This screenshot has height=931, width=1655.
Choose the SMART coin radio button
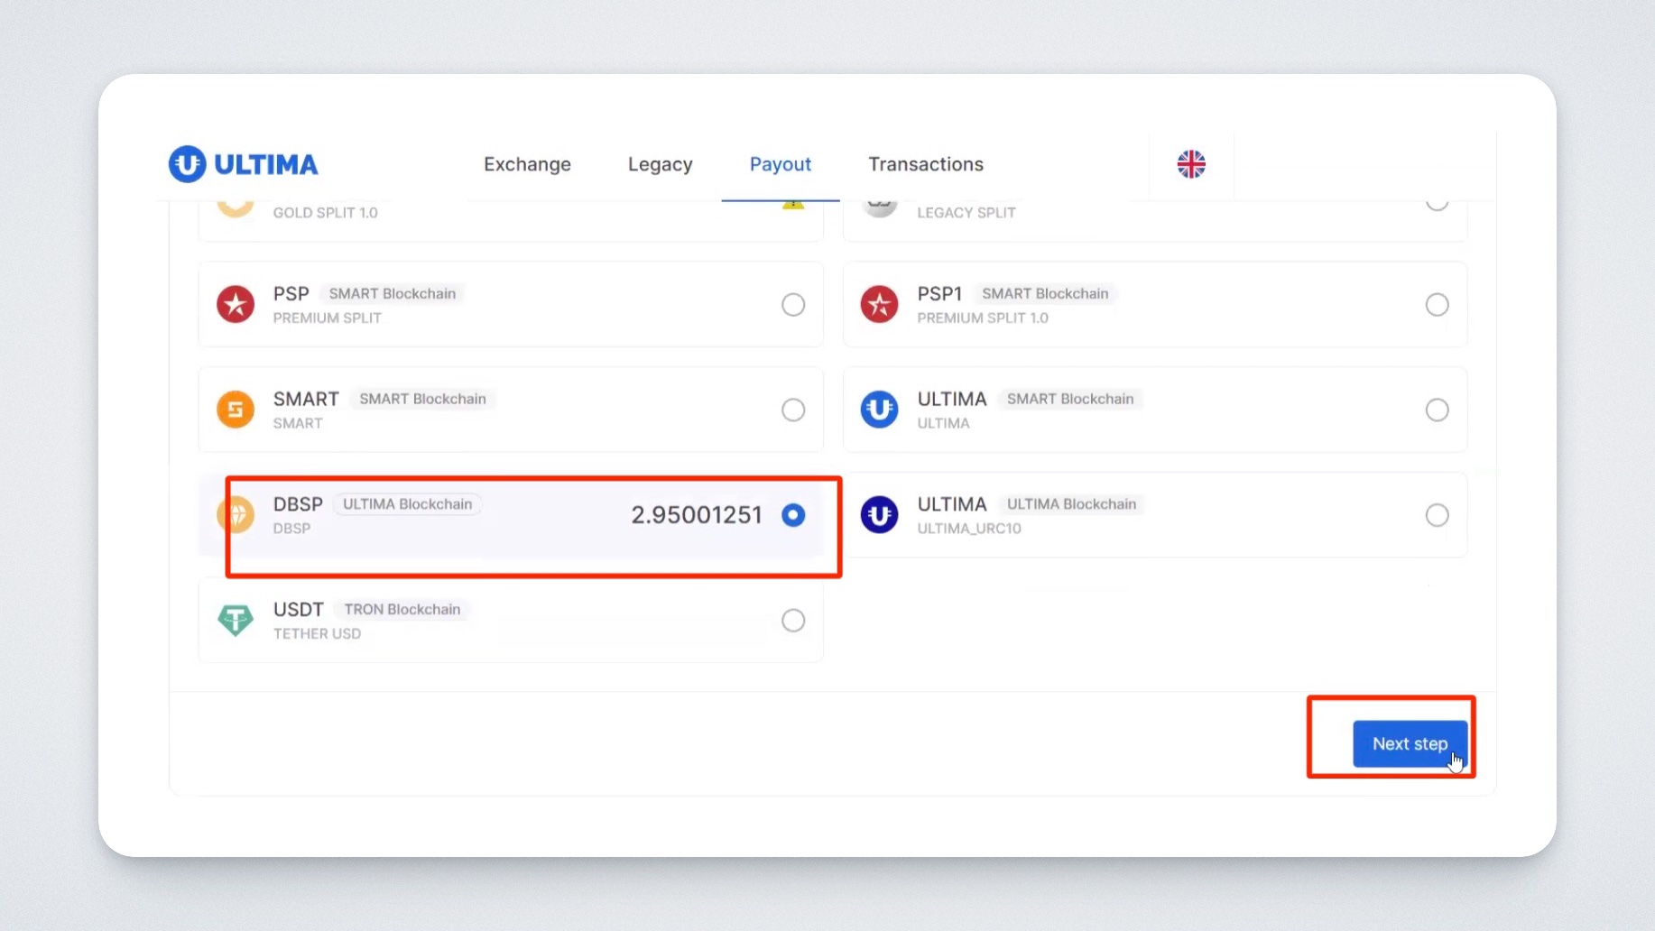pos(793,410)
